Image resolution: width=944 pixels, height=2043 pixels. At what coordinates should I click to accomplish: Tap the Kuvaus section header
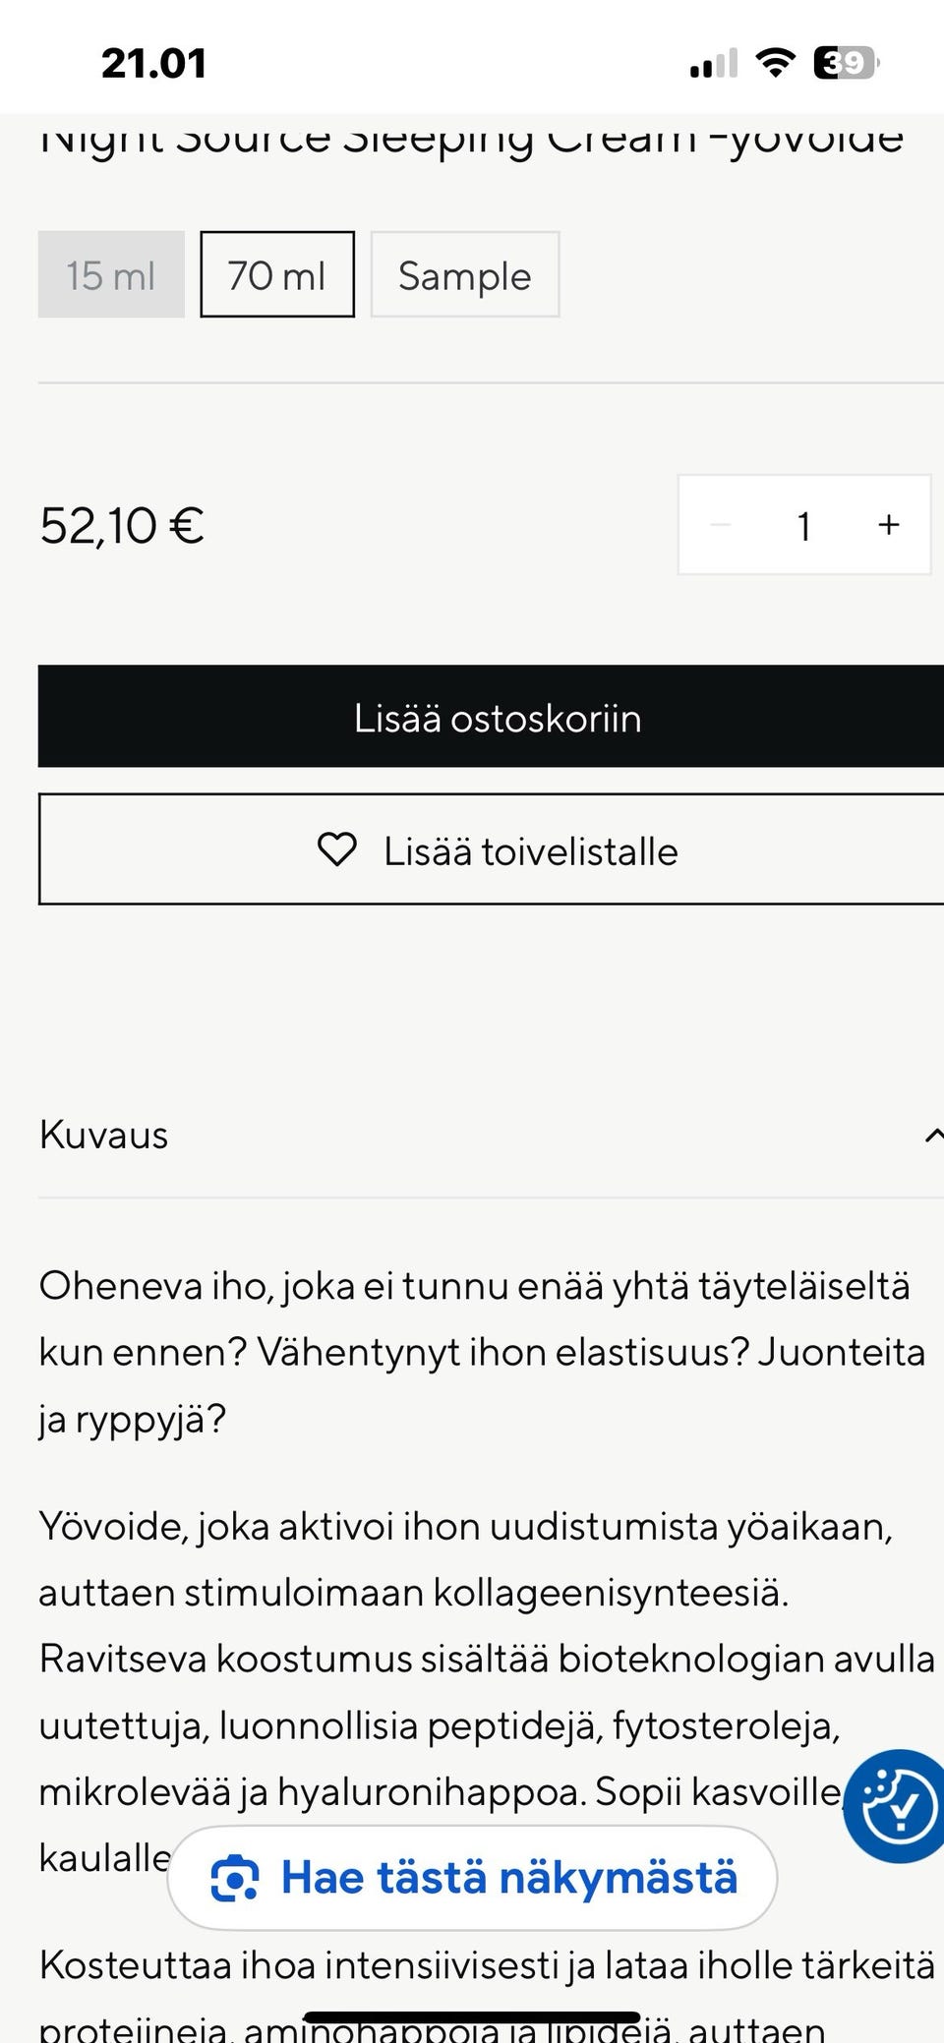point(102,1136)
